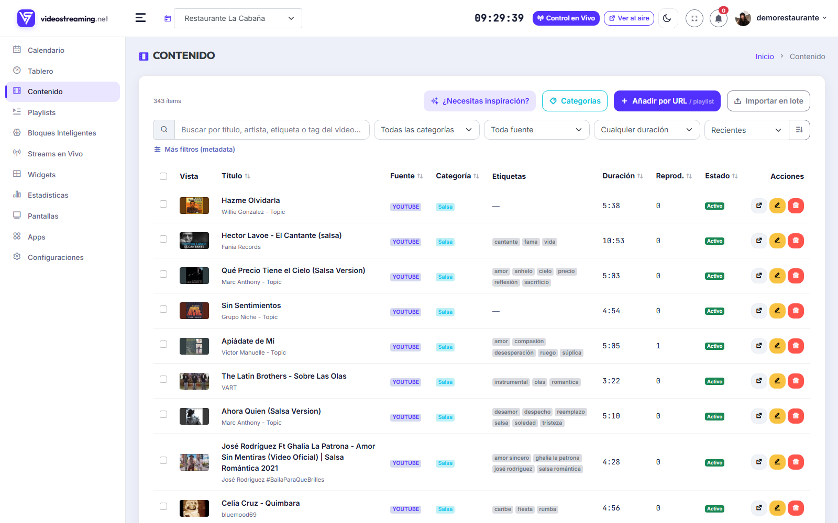Screen dimensions: 838x523
Task: Open the Restaurante La Cabaña dropdown
Action: tap(238, 18)
